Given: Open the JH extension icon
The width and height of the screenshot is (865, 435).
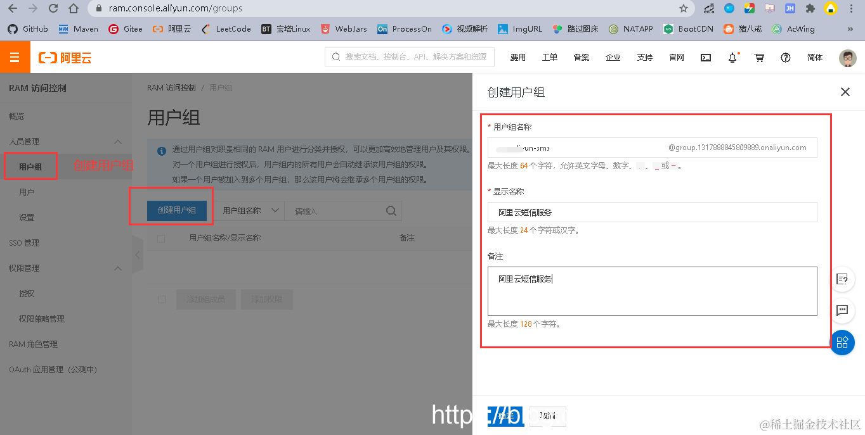Looking at the screenshot, I should 790,9.
